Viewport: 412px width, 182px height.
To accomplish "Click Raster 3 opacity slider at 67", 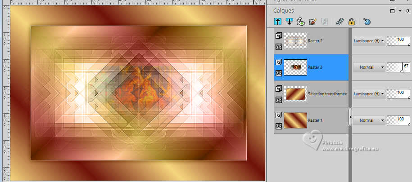I will [398, 67].
